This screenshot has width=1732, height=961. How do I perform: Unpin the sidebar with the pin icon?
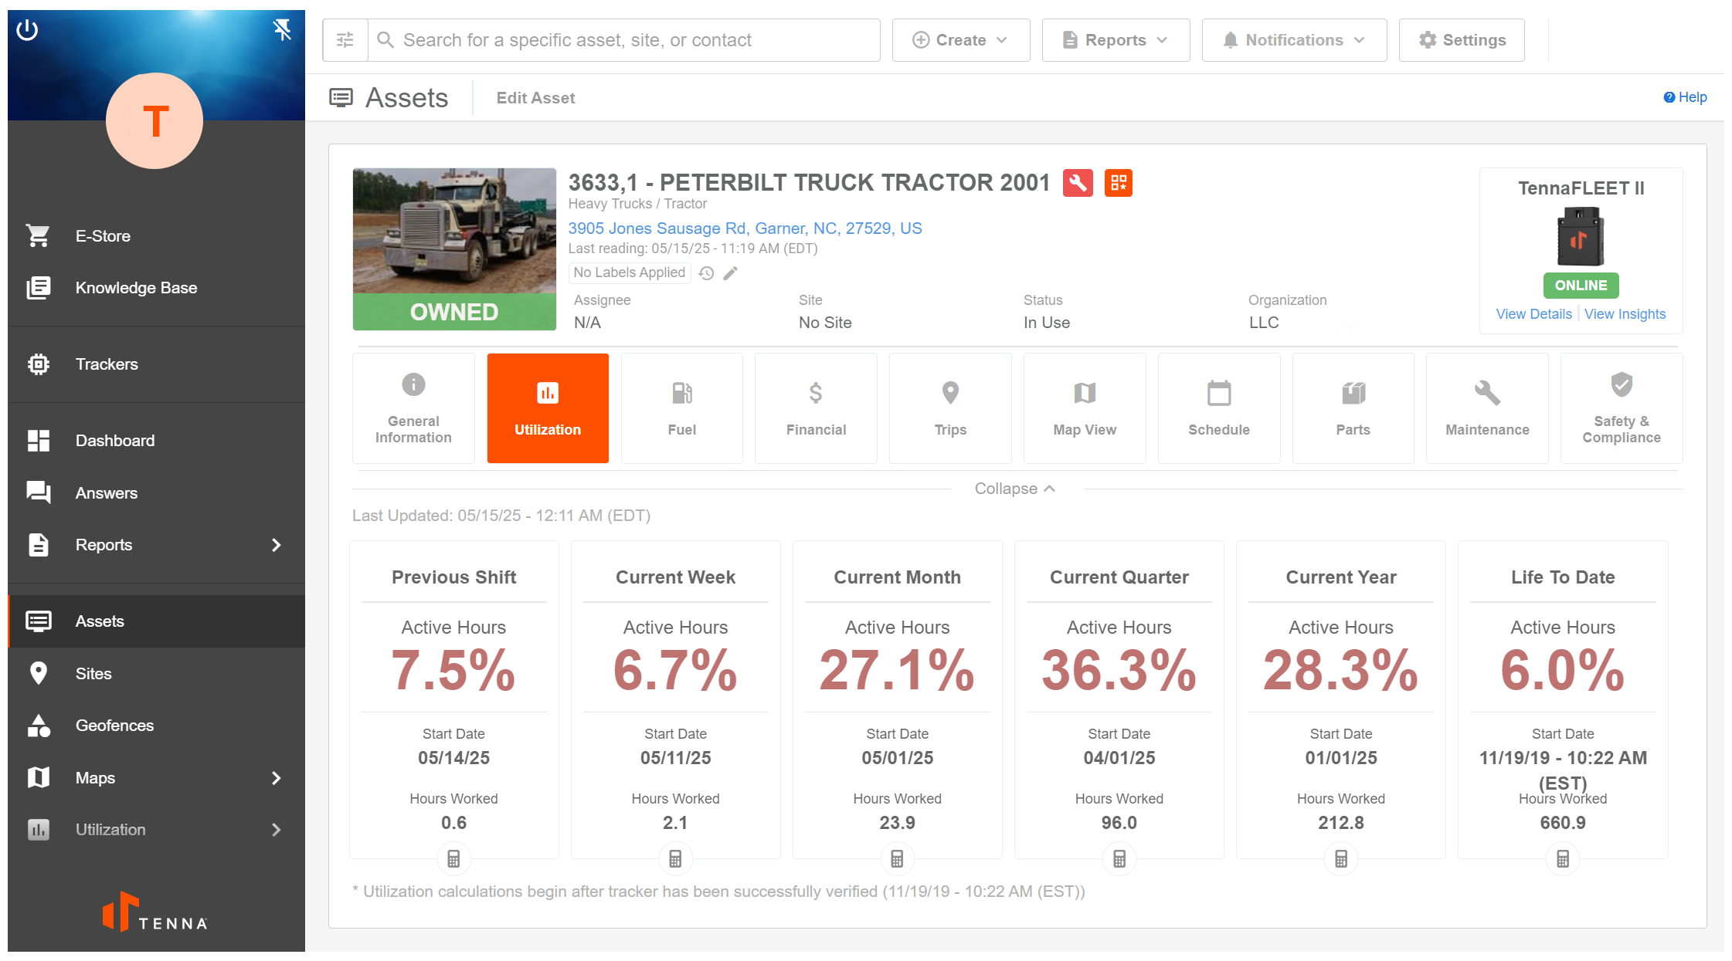click(x=283, y=29)
